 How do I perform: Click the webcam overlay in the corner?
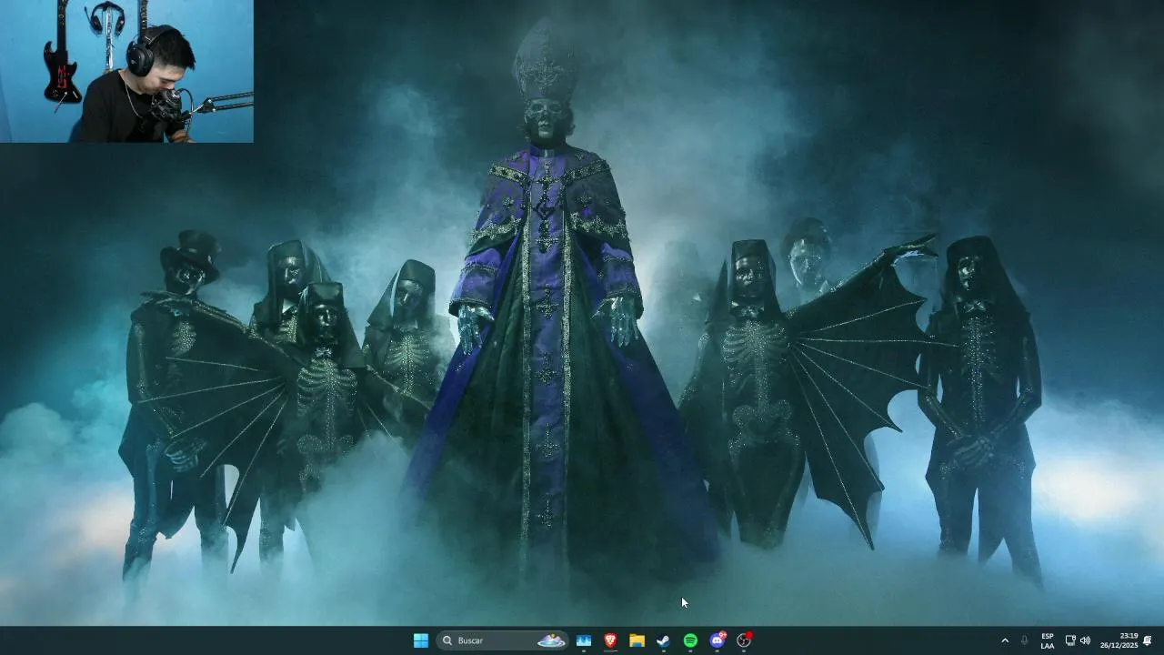click(x=126, y=71)
